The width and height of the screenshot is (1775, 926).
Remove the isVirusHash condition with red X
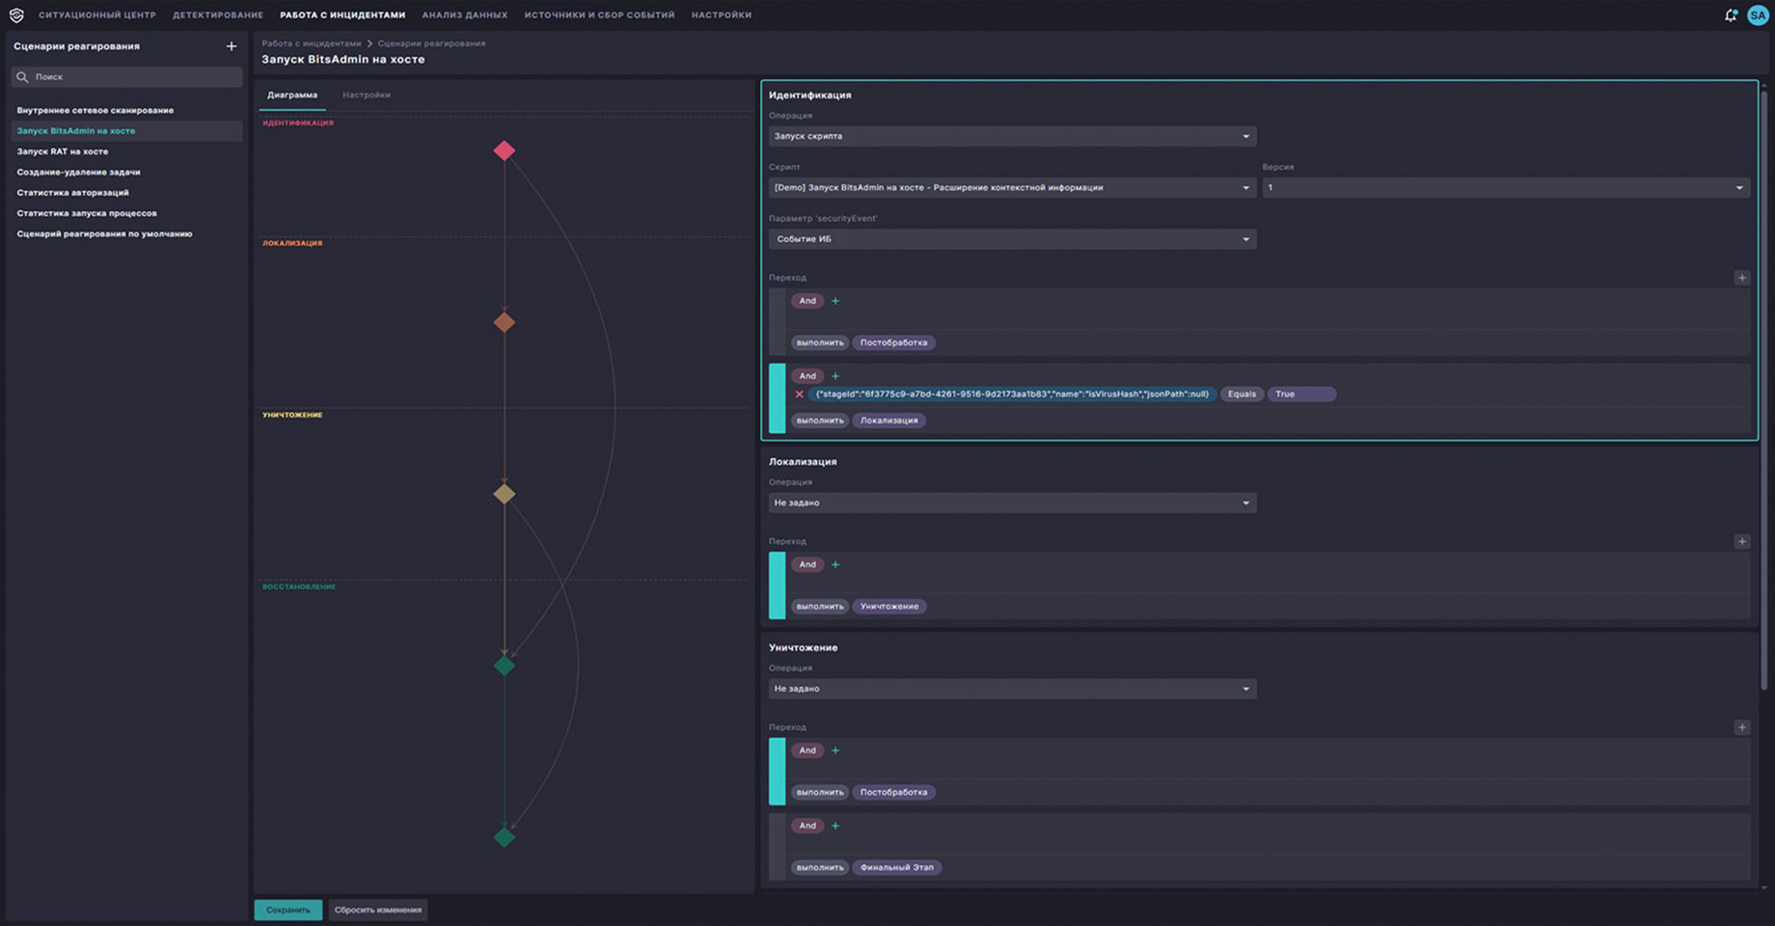pos(799,395)
